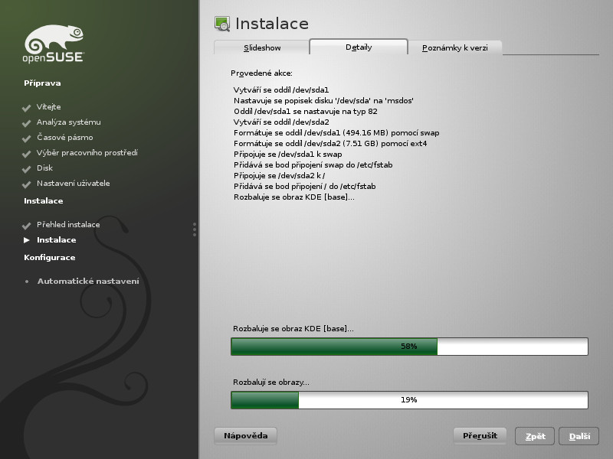Click checkmark icon beside Analýza systému
Image resolution: width=613 pixels, height=459 pixels.
[x=27, y=123]
